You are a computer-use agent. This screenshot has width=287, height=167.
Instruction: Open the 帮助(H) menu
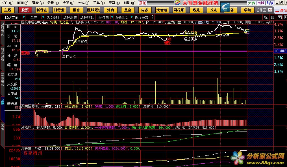pyautogui.click(x=129, y=3)
